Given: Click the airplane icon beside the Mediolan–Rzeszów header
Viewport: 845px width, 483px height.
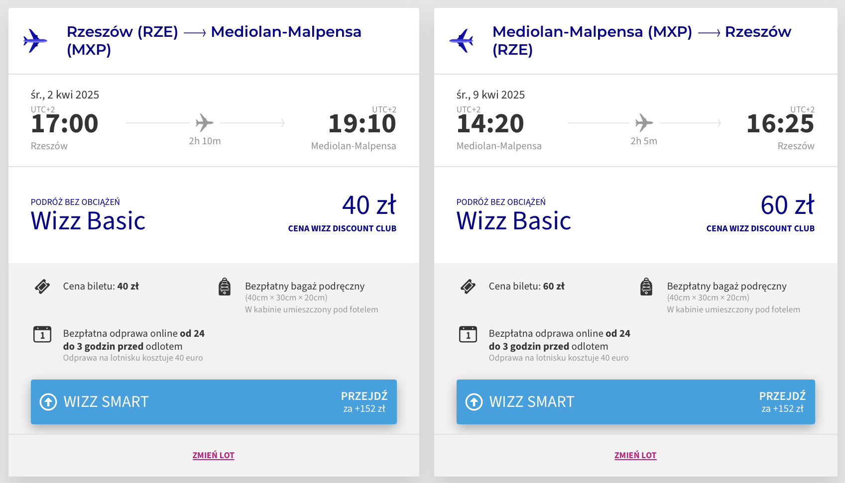Looking at the screenshot, I should coord(461,40).
